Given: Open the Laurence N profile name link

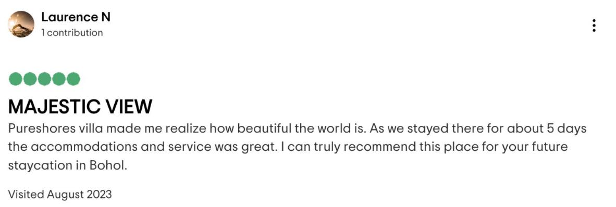Looking at the screenshot, I should [x=76, y=17].
